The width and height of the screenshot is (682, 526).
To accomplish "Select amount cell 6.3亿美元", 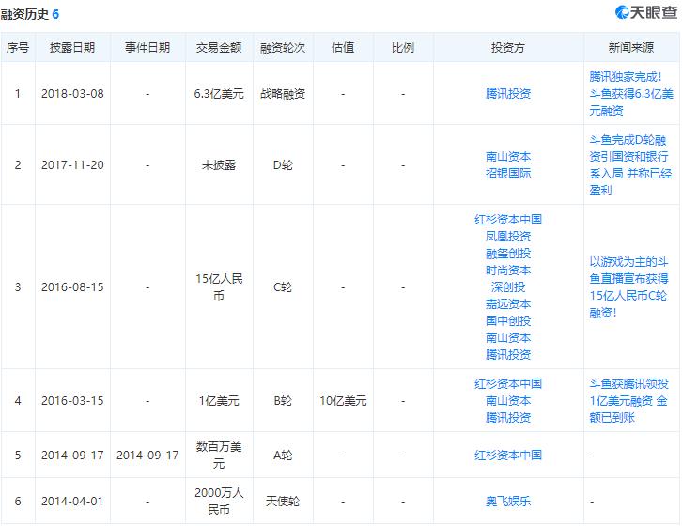I will click(x=219, y=94).
